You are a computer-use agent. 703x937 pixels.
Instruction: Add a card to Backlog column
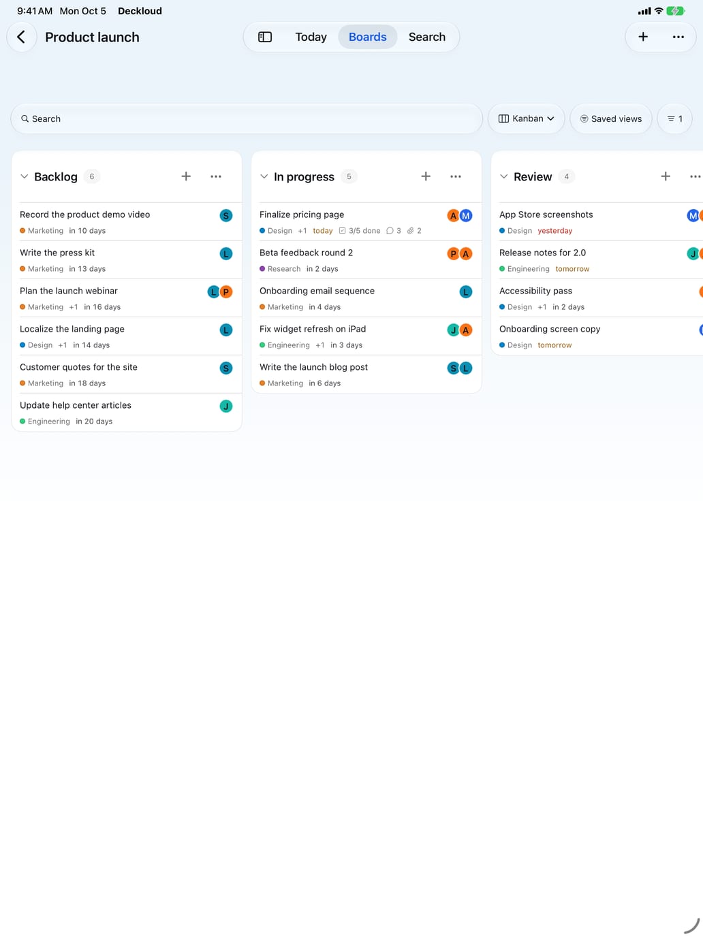coord(186,176)
